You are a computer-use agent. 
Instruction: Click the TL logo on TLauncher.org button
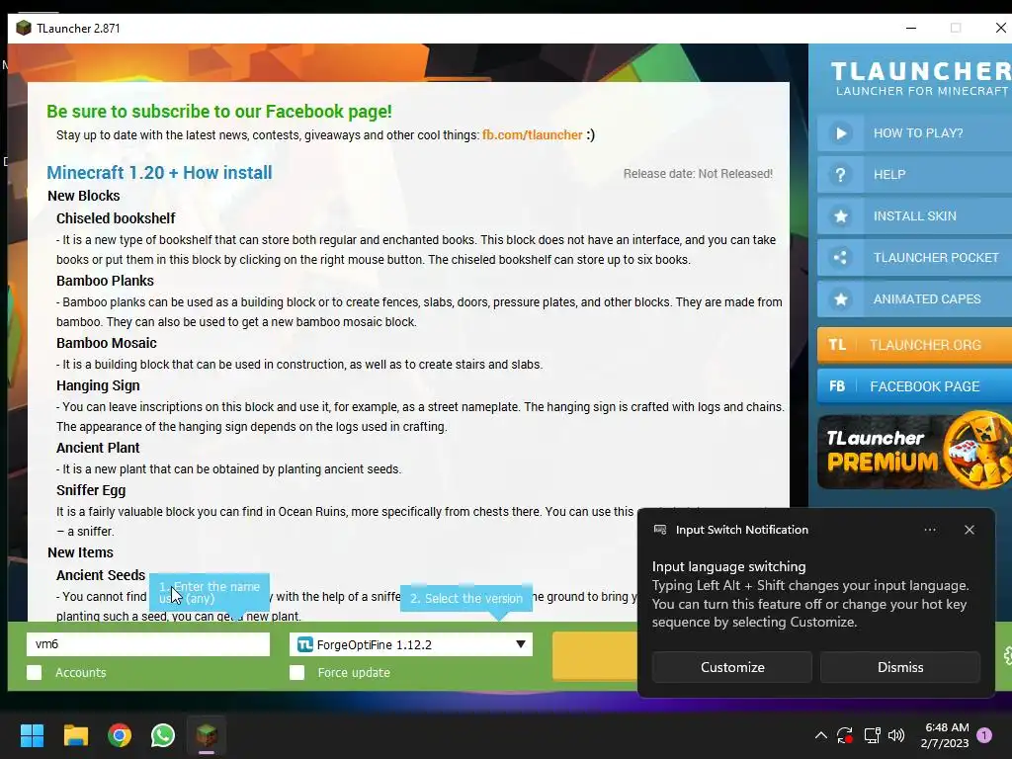[837, 345]
